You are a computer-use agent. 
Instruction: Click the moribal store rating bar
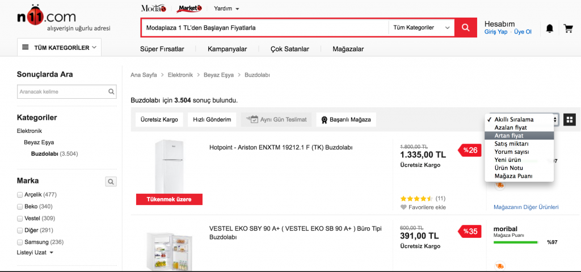point(515,242)
